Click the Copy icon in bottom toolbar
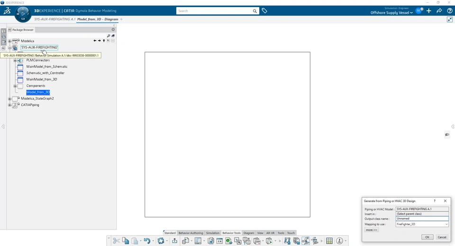455x246 pixels. [x=125, y=241]
